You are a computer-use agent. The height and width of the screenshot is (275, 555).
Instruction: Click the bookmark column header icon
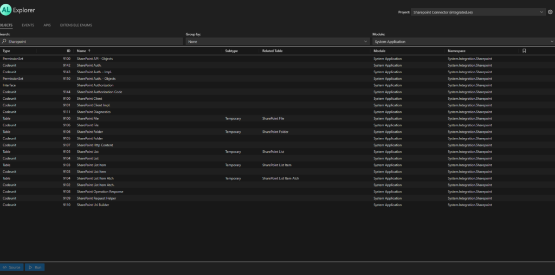524,51
